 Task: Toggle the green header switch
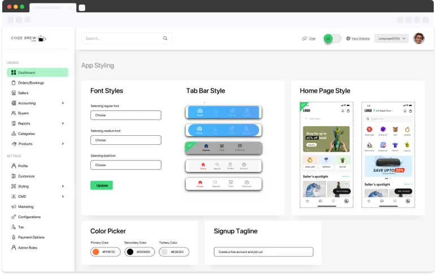pyautogui.click(x=332, y=38)
